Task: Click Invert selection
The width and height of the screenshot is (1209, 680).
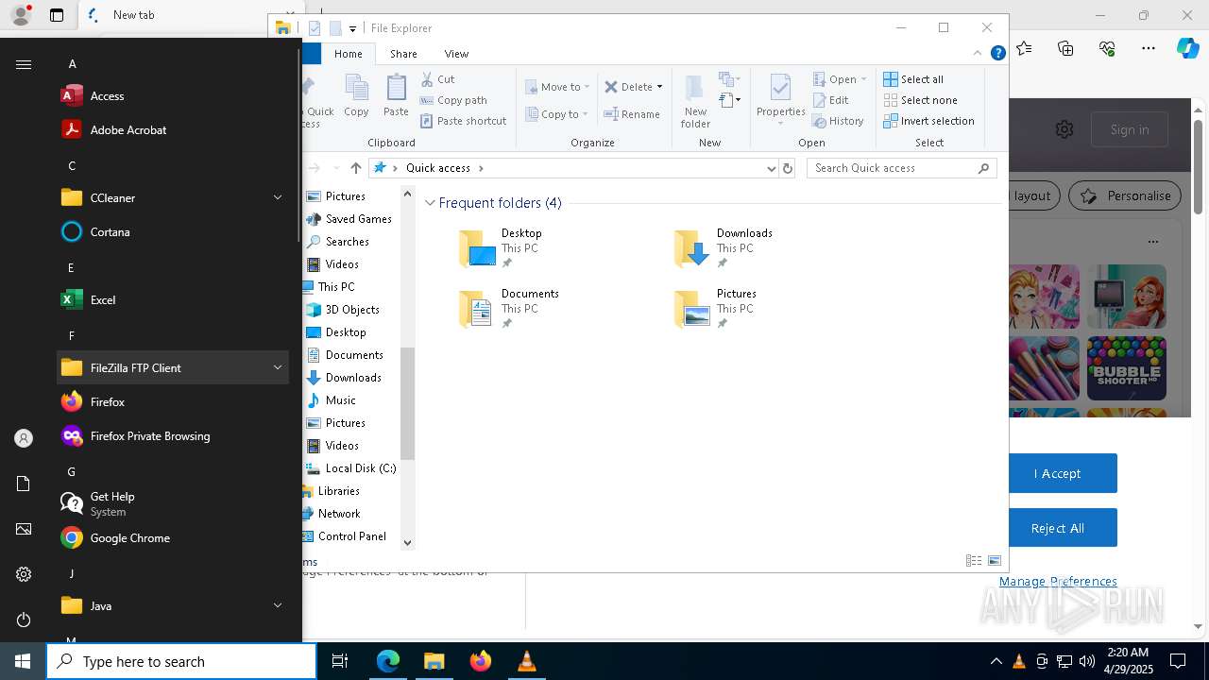Action: click(928, 121)
